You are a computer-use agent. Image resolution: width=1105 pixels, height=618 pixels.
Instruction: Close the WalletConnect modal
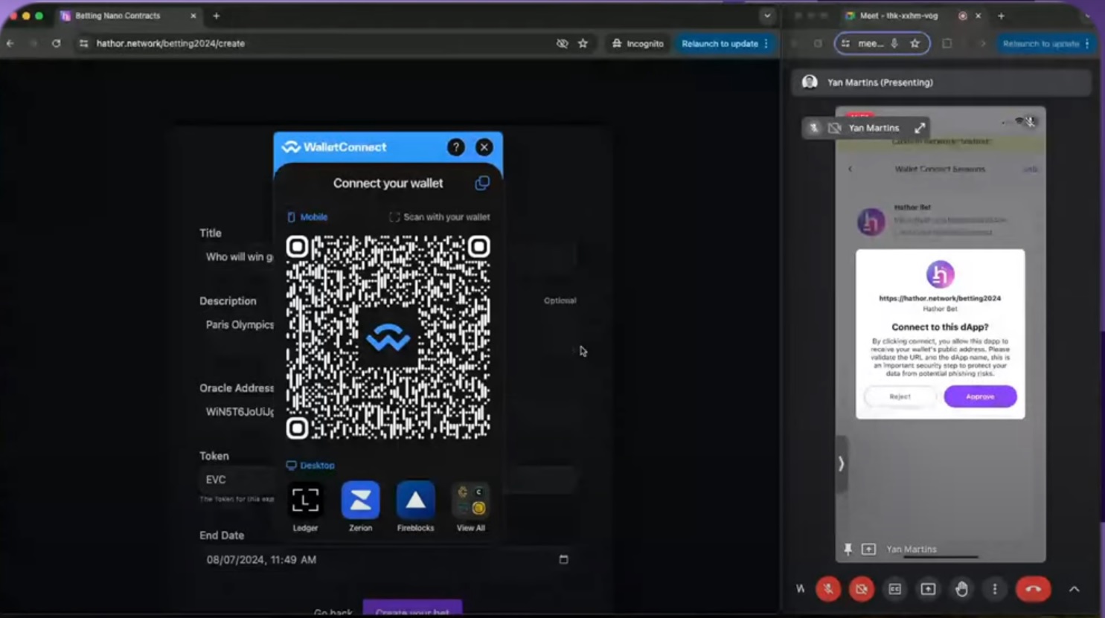click(x=484, y=147)
